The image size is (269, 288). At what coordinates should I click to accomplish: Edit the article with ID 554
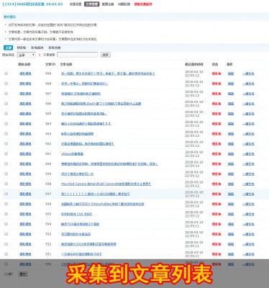[x=231, y=224]
